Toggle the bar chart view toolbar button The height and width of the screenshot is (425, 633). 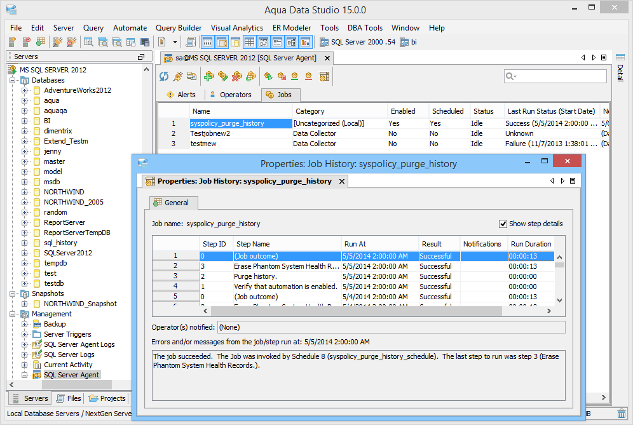pos(306,41)
